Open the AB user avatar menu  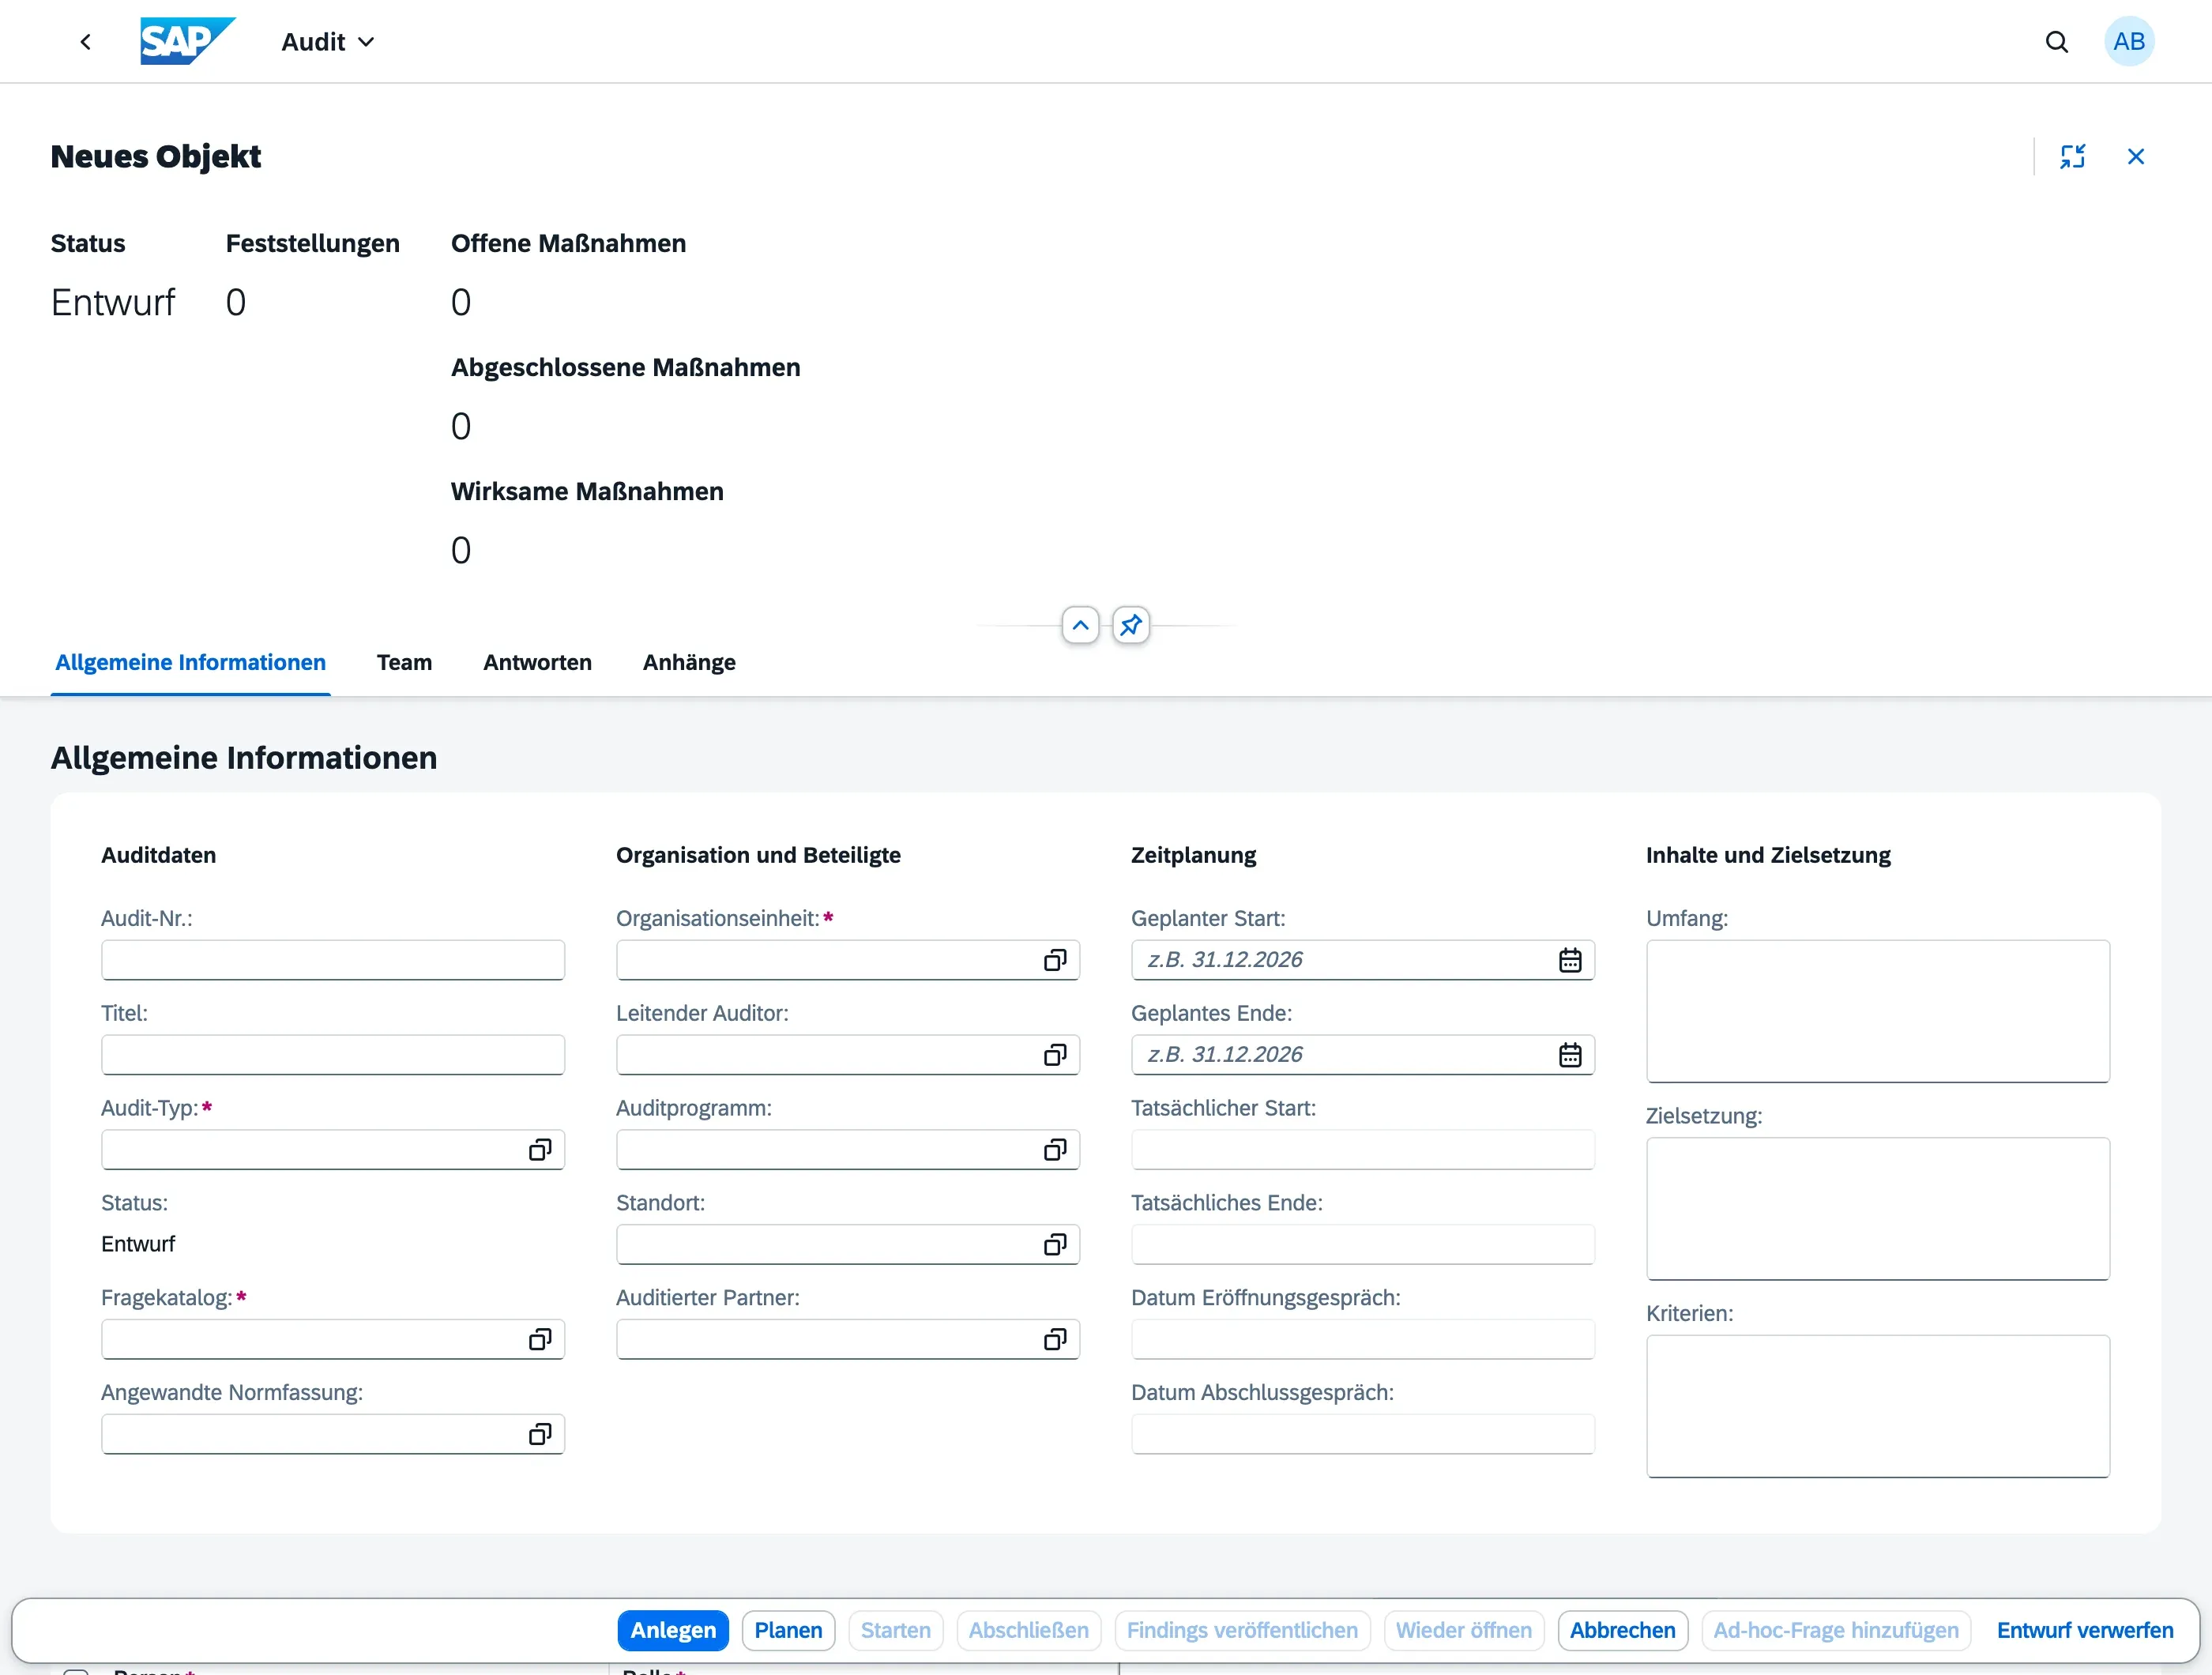[x=2129, y=42]
